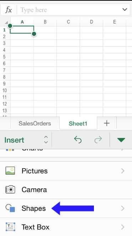Expand the Pictures submenu chevron

click(123, 171)
